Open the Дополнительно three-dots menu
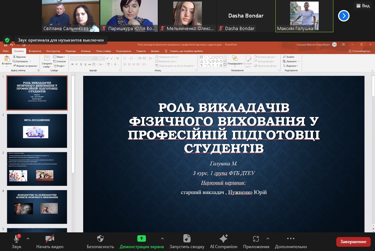375x251 pixels. 291,239
